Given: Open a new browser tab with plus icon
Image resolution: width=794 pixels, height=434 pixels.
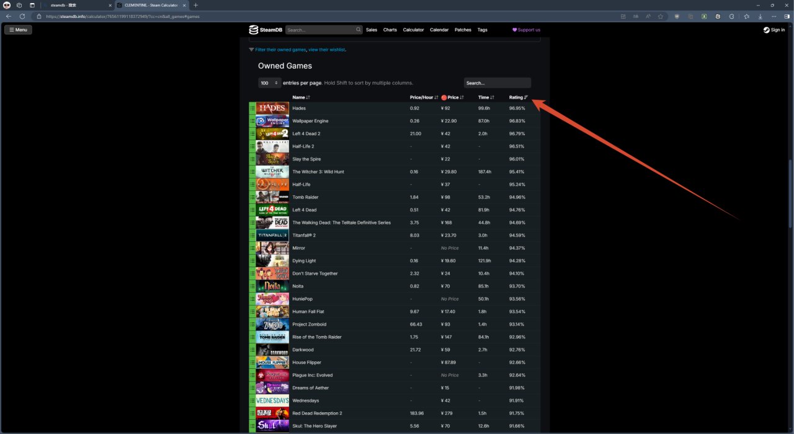Looking at the screenshot, I should pyautogui.click(x=196, y=5).
